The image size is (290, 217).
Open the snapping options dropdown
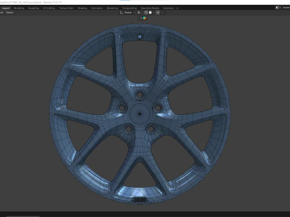pyautogui.click(x=152, y=13)
